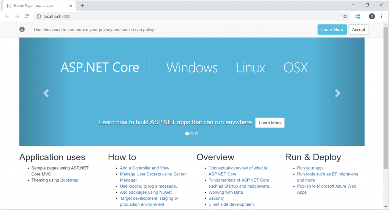This screenshot has width=389, height=210.
Task: Open Add packages using NuGet link
Action: pos(146,193)
